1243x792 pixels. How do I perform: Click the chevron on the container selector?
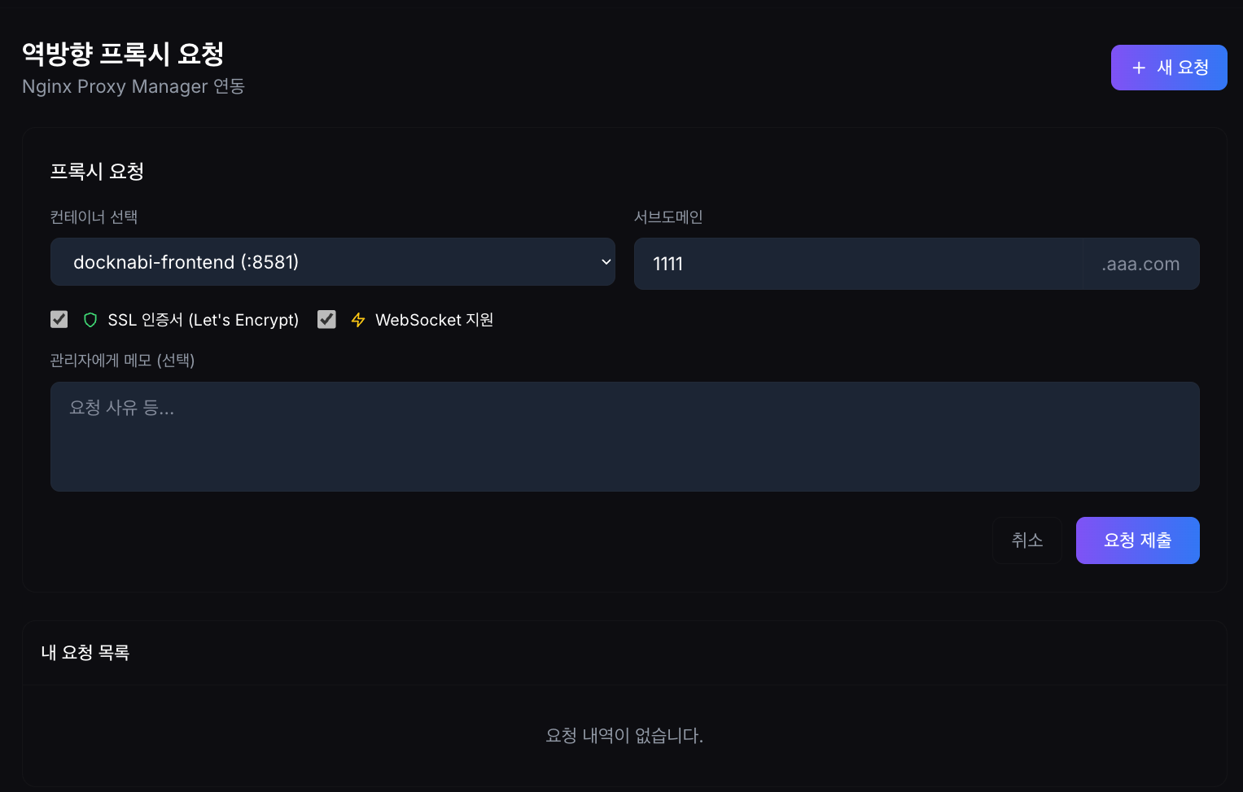[x=606, y=262]
